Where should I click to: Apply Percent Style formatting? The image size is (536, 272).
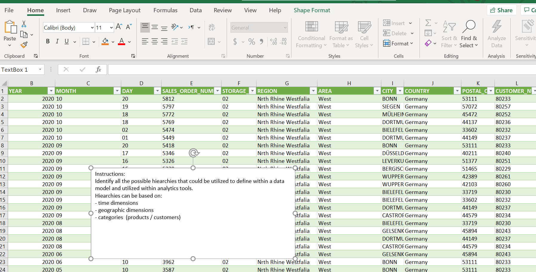252,42
